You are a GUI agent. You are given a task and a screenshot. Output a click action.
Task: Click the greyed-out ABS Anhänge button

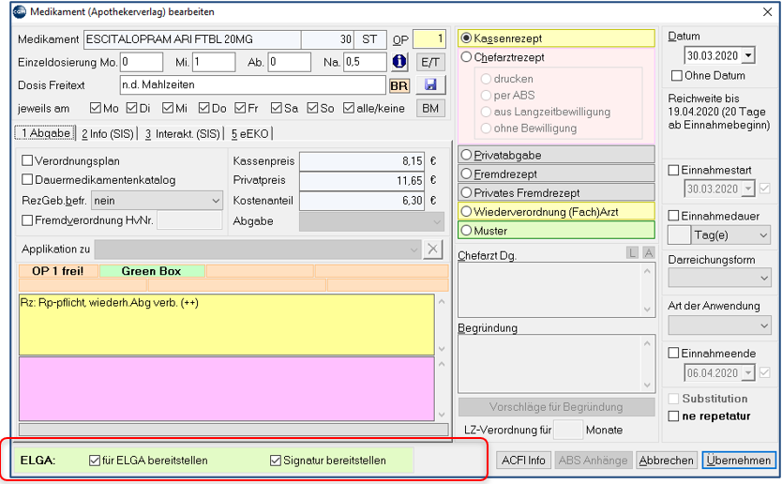coord(593,460)
